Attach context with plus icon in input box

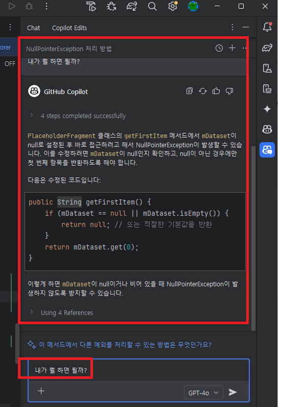click(41, 391)
